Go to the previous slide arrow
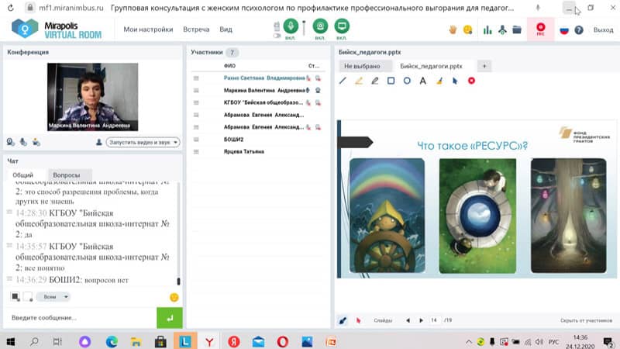Image resolution: width=620 pixels, height=349 pixels. [408, 320]
